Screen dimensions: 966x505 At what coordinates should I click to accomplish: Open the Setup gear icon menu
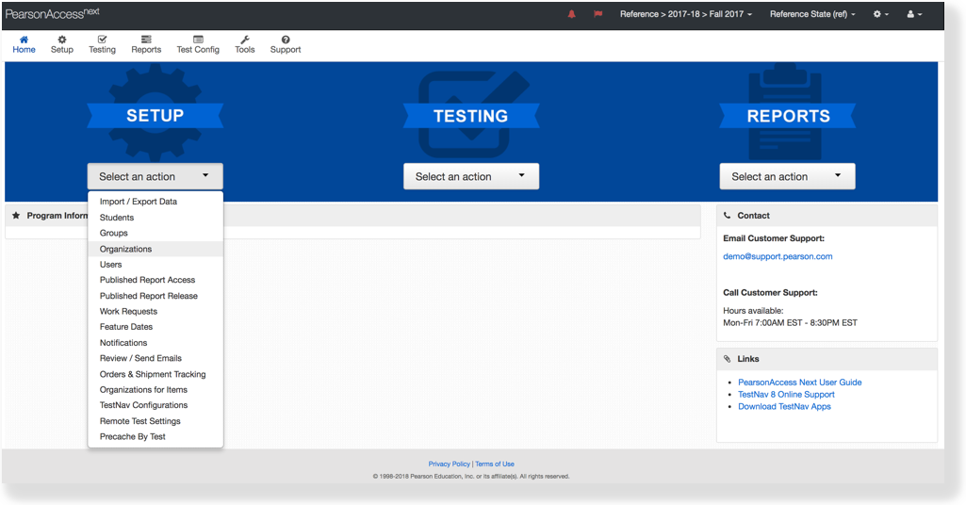pos(62,40)
